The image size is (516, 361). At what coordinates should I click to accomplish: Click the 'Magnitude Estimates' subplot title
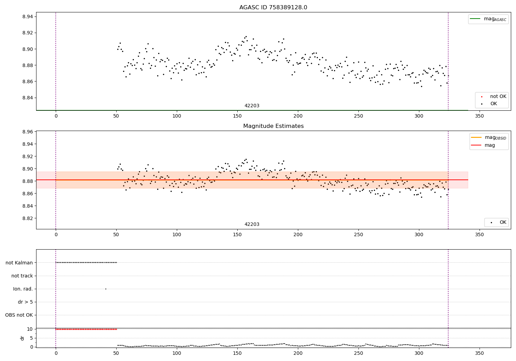[273, 126]
